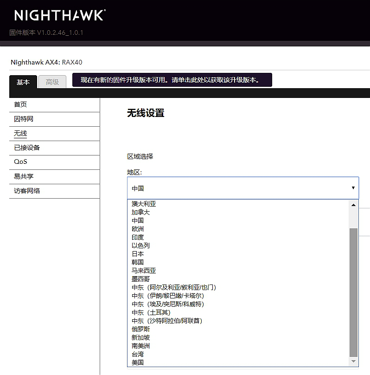Select 中东 (沙特阿拉伯/阿联酋) option
Screen dimensions: 370x375
coord(238,321)
